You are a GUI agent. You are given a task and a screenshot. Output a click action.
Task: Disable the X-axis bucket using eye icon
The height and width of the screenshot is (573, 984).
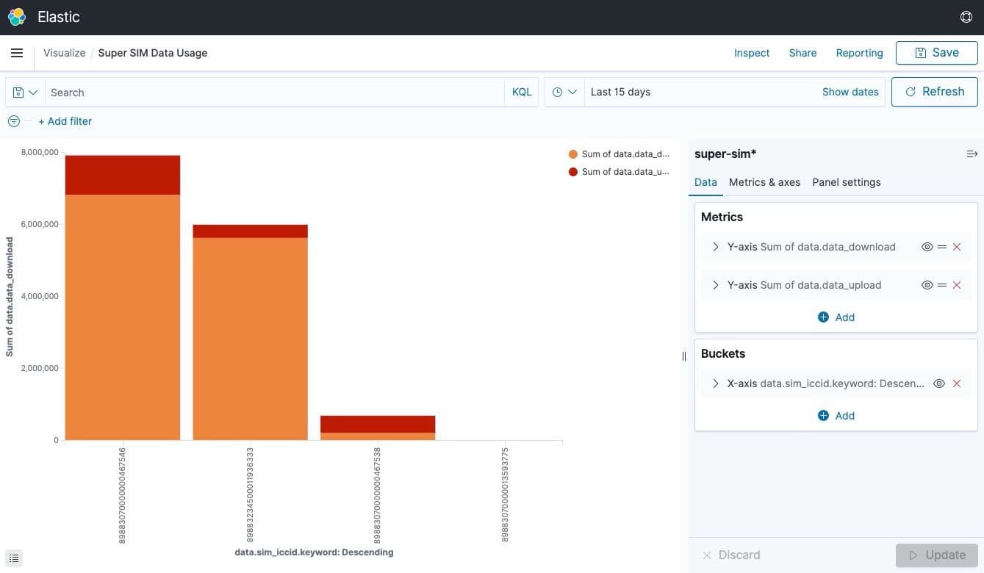tap(938, 383)
